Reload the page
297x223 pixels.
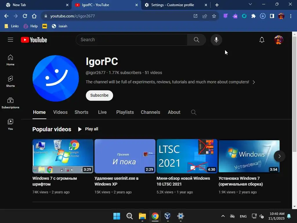tap(25, 16)
